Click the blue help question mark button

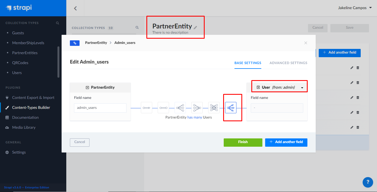point(368,182)
